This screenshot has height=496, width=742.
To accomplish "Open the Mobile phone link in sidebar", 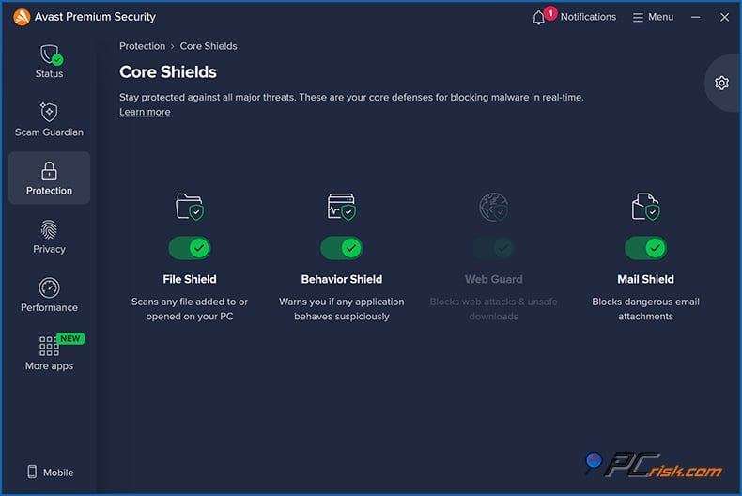I will pos(50,472).
